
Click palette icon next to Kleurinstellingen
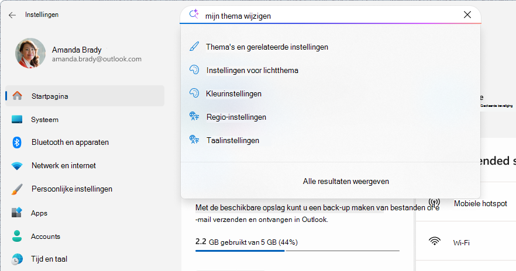point(194,93)
